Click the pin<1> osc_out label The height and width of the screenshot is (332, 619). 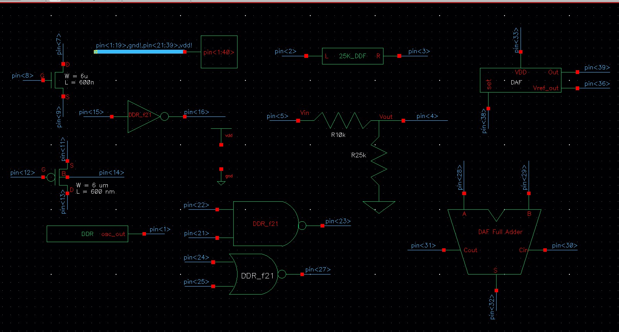point(160,229)
